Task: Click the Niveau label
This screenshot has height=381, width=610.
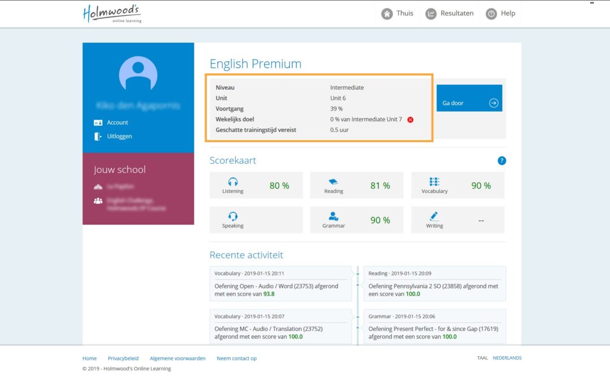Action: pos(225,87)
